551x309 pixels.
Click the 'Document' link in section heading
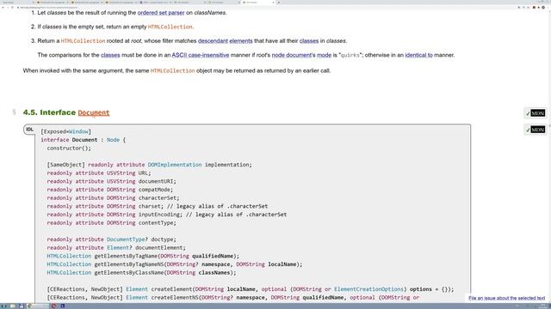(x=94, y=112)
